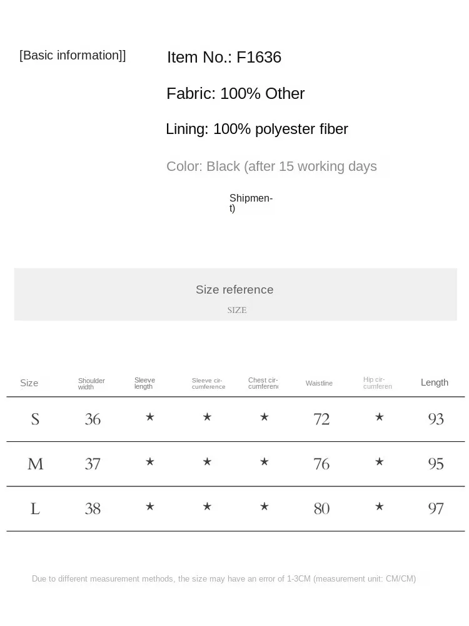The width and height of the screenshot is (469, 626).
Task: Click the star under Sleeve length for size S
Action: [x=149, y=417]
